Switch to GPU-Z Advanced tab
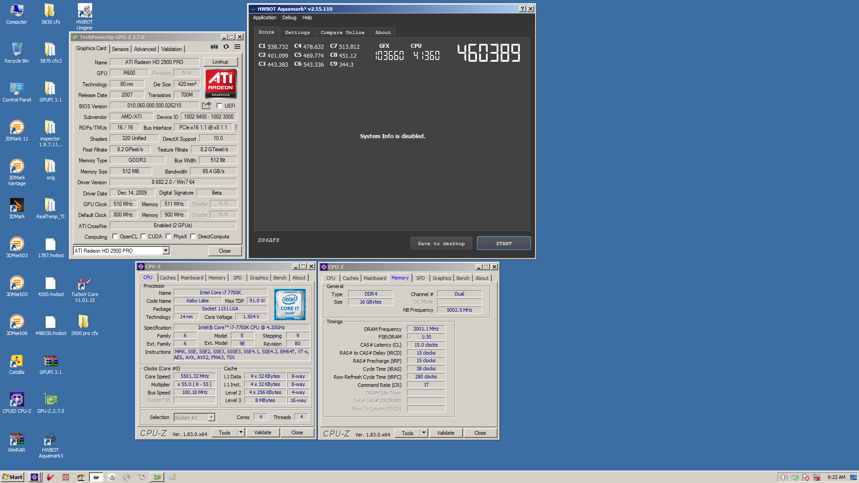 coord(145,49)
